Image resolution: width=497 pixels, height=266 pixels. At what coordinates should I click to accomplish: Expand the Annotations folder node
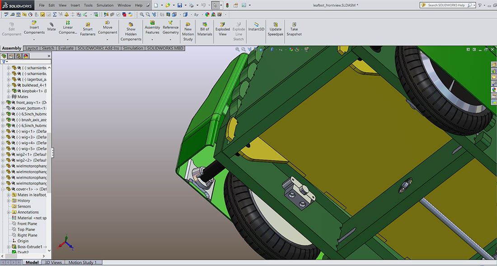9,212
